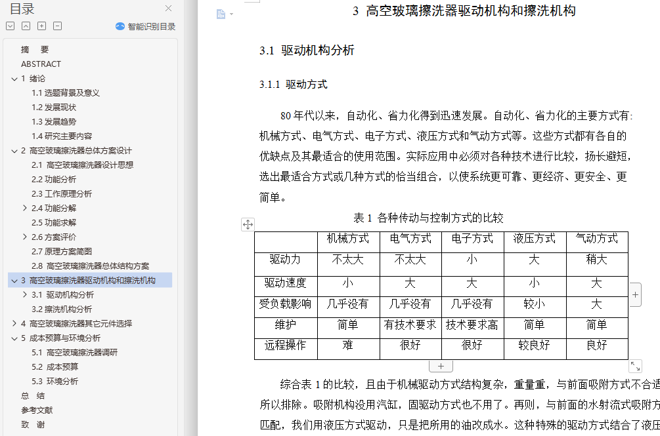Viewport: 660px width, 436px height.
Task: Select 1.2 发展现状 outline entry
Action: (x=54, y=107)
